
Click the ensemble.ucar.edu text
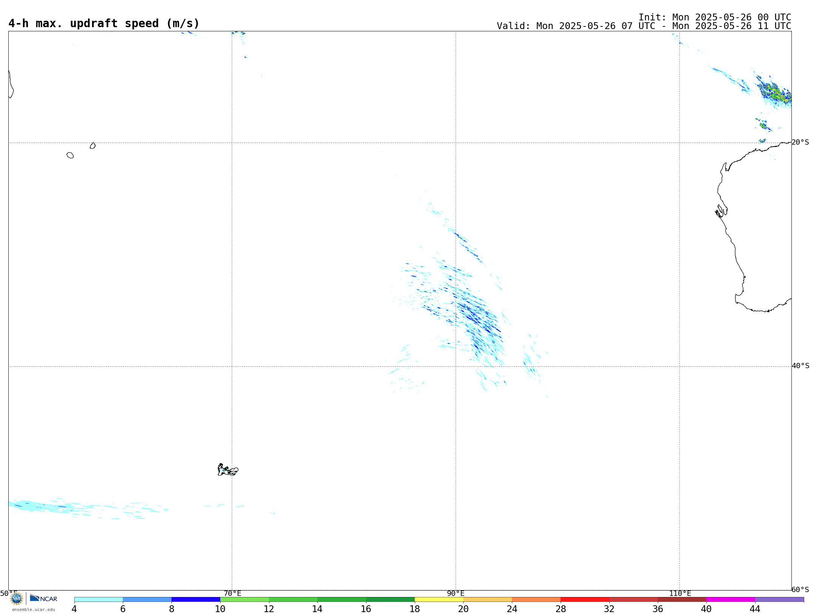(x=34, y=609)
